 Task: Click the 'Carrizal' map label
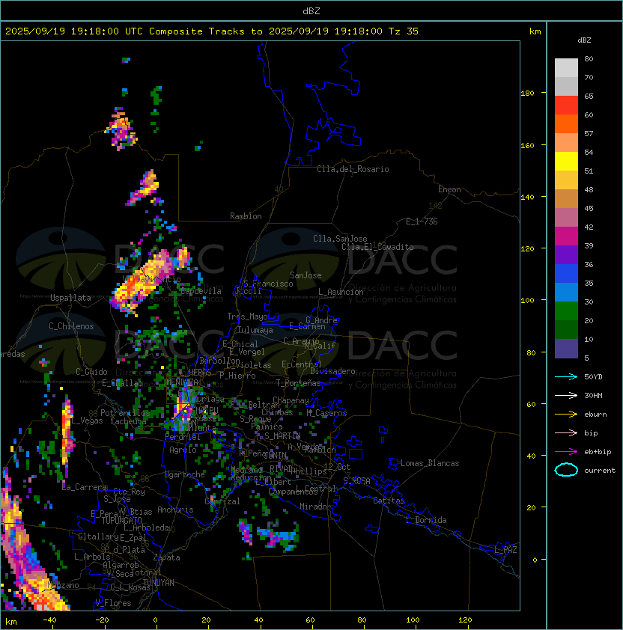(x=222, y=501)
